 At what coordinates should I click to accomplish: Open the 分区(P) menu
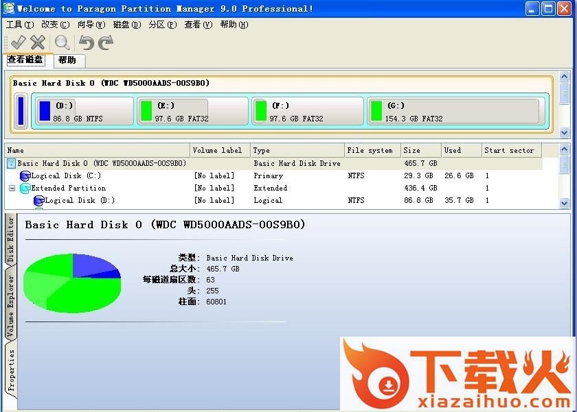163,25
